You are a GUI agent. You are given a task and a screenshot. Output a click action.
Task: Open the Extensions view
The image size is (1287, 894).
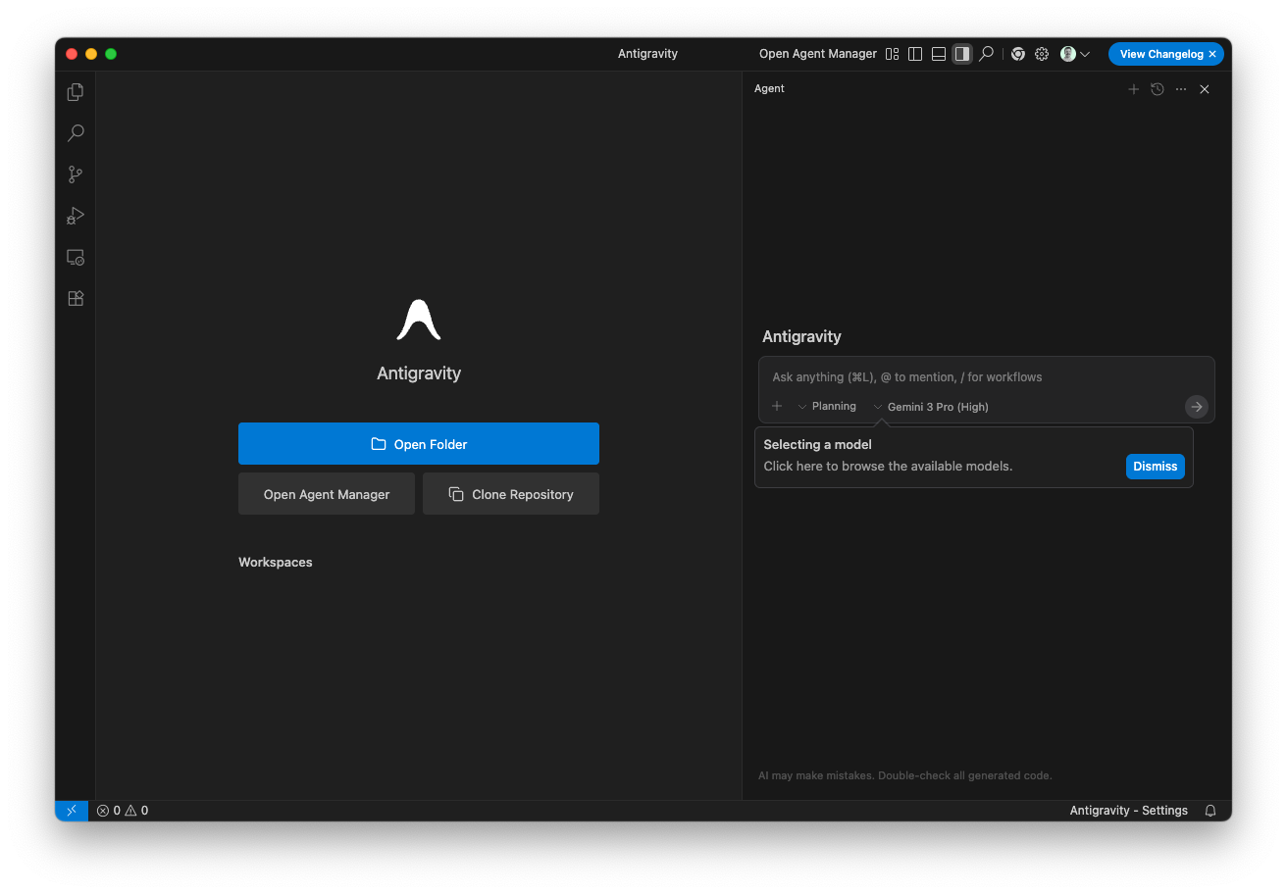point(76,299)
